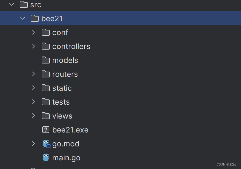Click the views folder icon
This screenshot has width=241, height=169.
[46, 116]
